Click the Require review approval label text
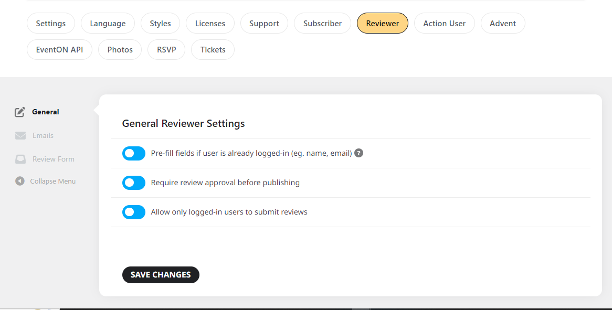612x310 pixels. coord(225,183)
